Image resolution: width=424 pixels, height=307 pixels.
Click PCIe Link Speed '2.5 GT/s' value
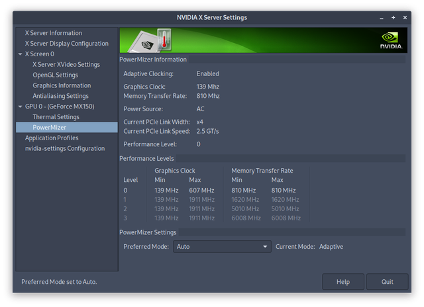[207, 131]
